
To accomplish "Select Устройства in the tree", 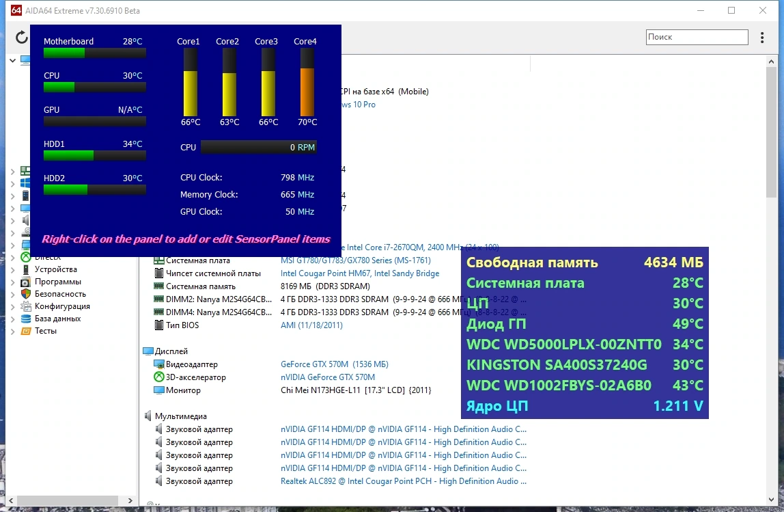I will click(55, 269).
